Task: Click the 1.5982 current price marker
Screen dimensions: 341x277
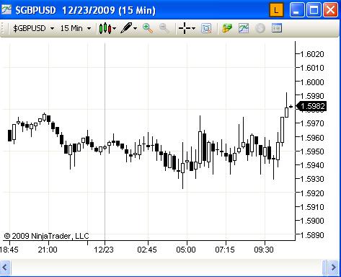Action: pyautogui.click(x=311, y=106)
